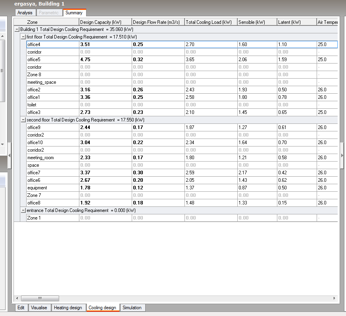Image resolution: width=346 pixels, height=316 pixels.
Task: Select the office8 zone name
Action: tap(34, 203)
